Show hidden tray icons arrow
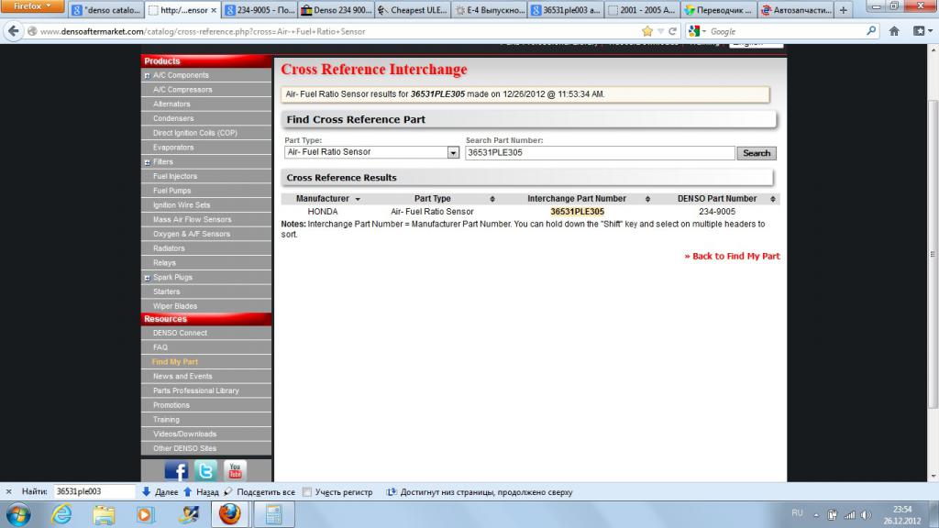 pos(815,515)
